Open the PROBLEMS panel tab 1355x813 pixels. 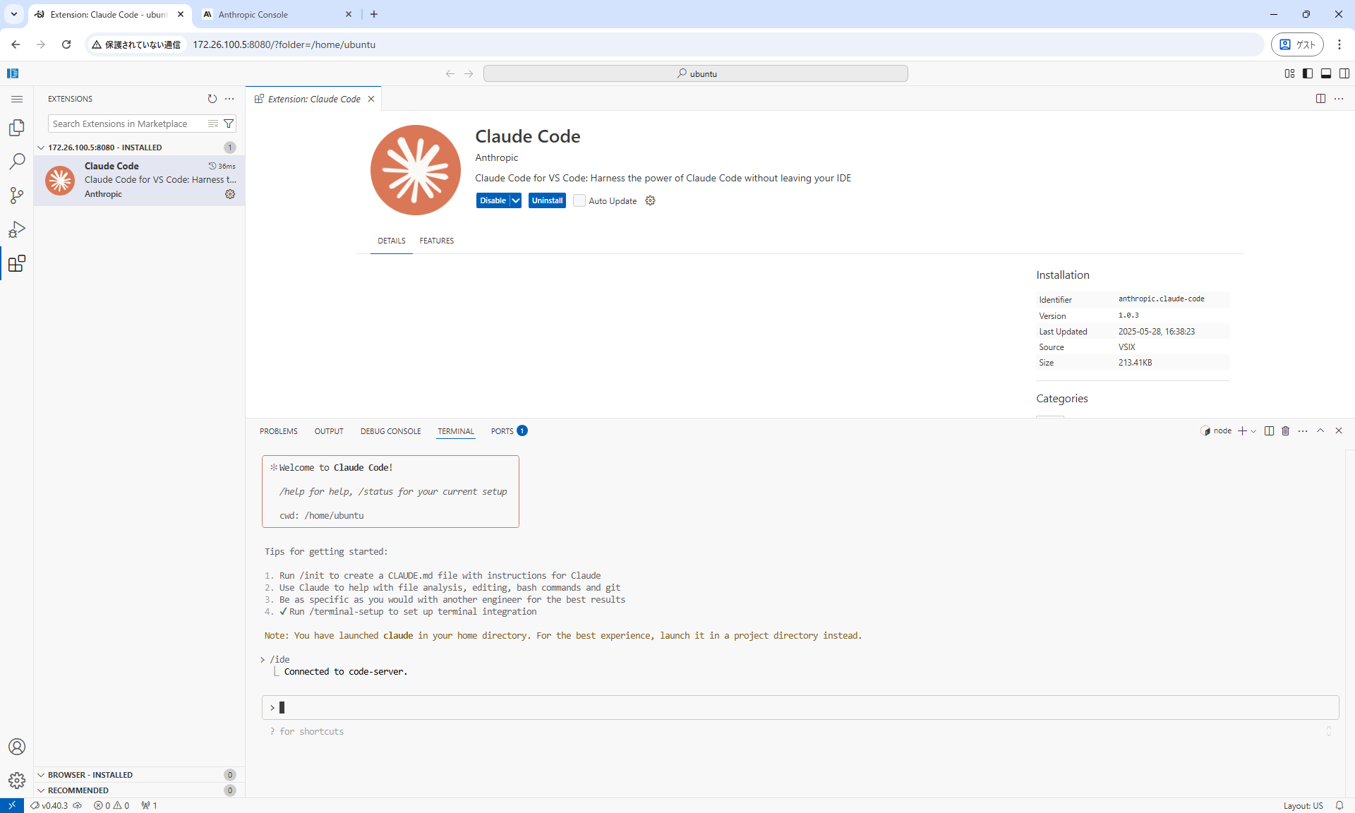click(x=279, y=431)
